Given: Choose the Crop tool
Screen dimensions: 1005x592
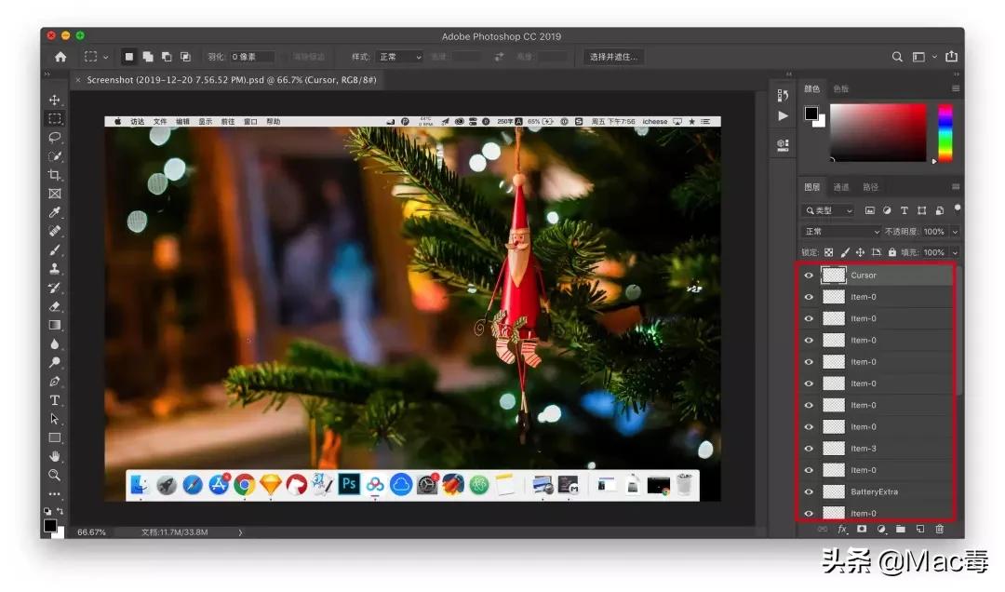Looking at the screenshot, I should [x=55, y=175].
